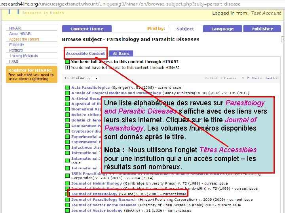Open Training Materials sidebar link

pos(24,56)
